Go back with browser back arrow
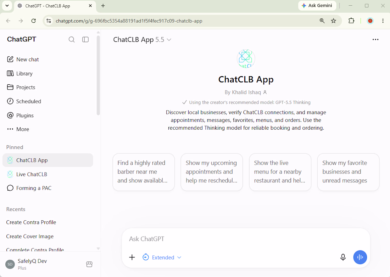This screenshot has width=390, height=277. click(x=8, y=21)
